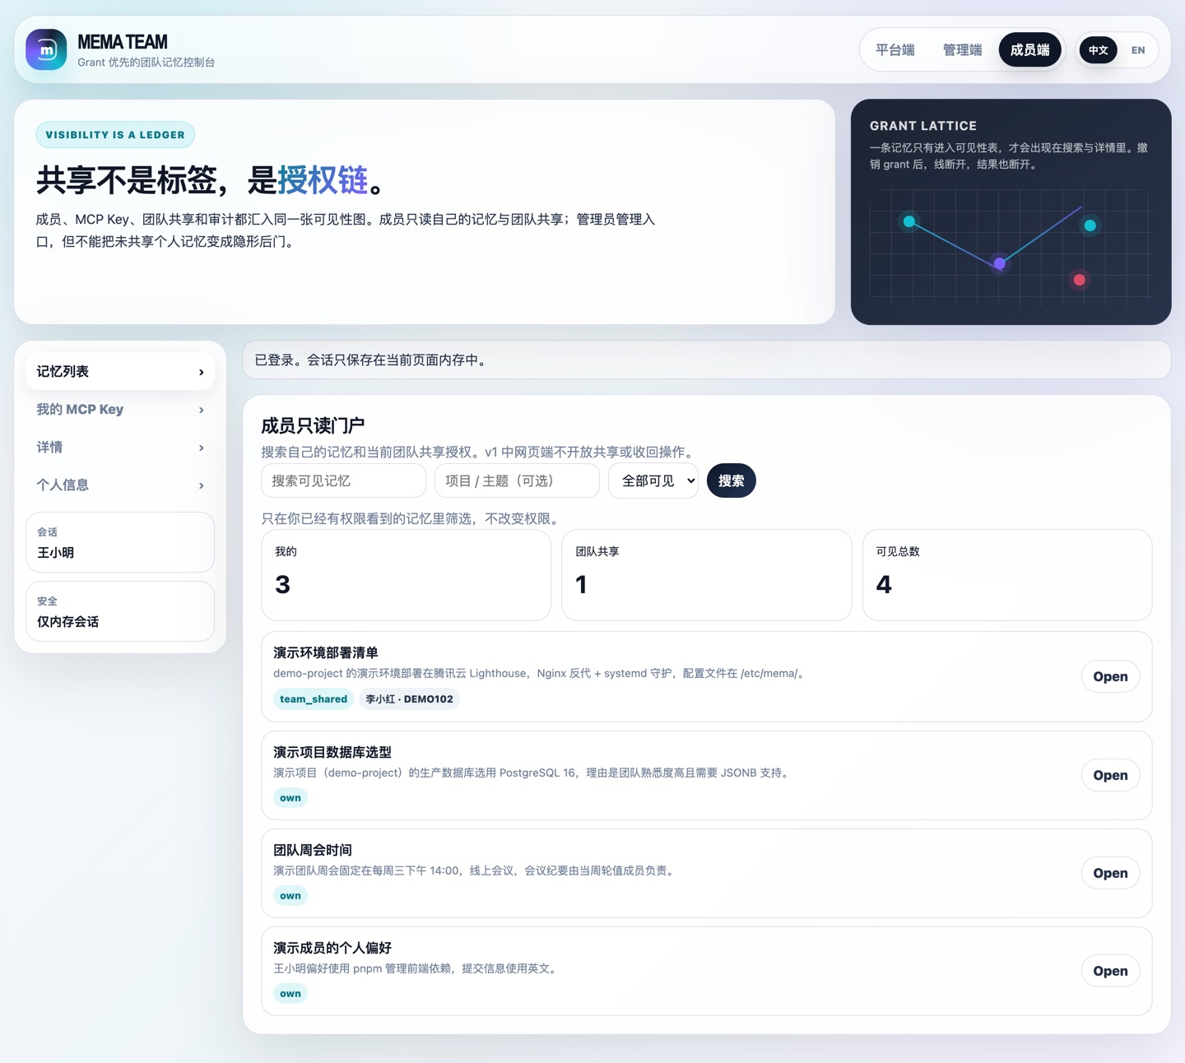Click the chevron beside 我的 MCP Key

coord(202,411)
